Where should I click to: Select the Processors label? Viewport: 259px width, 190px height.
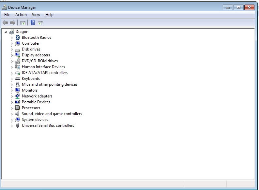(31, 108)
